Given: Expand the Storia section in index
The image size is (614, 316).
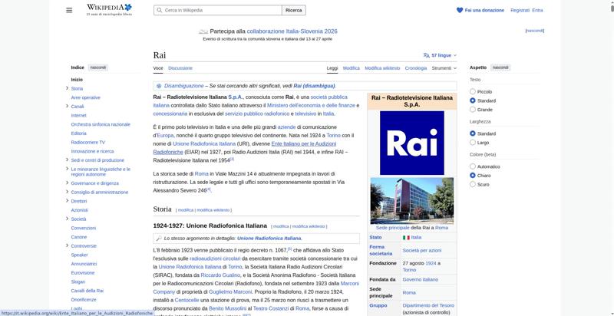Looking at the screenshot, I should [68, 89].
